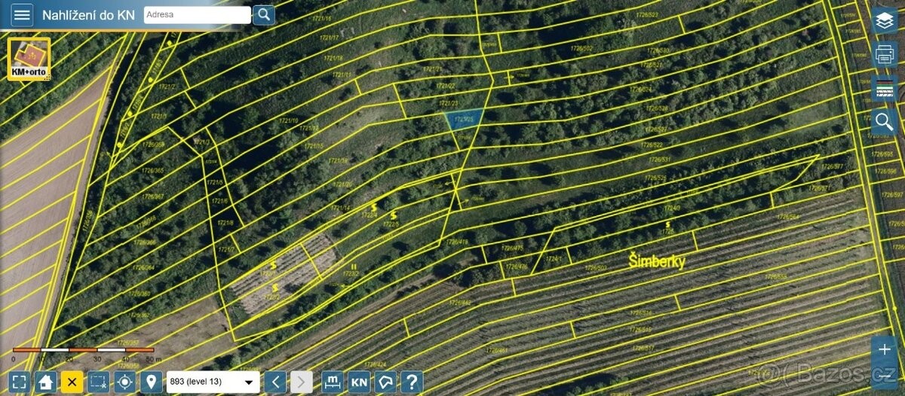Go back to previous map view
Screen dimensions: 905x396
click(x=275, y=382)
